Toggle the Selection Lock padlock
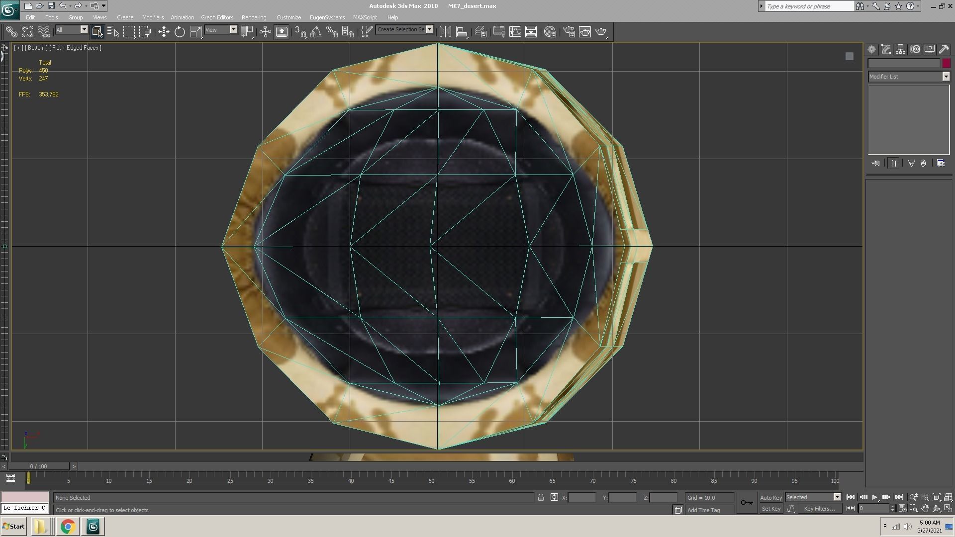955x537 pixels. tap(541, 498)
